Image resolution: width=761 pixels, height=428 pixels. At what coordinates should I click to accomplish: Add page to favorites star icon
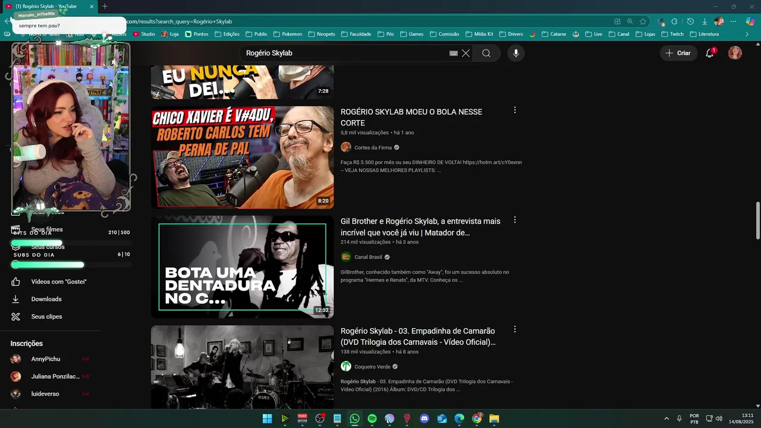pyautogui.click(x=643, y=21)
